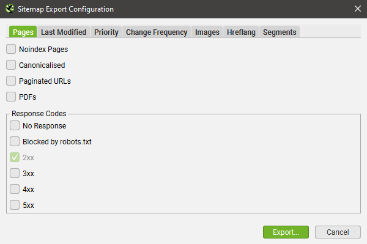Open the Hreflang tab
Viewport: 367px width, 244px height.
coord(241,32)
